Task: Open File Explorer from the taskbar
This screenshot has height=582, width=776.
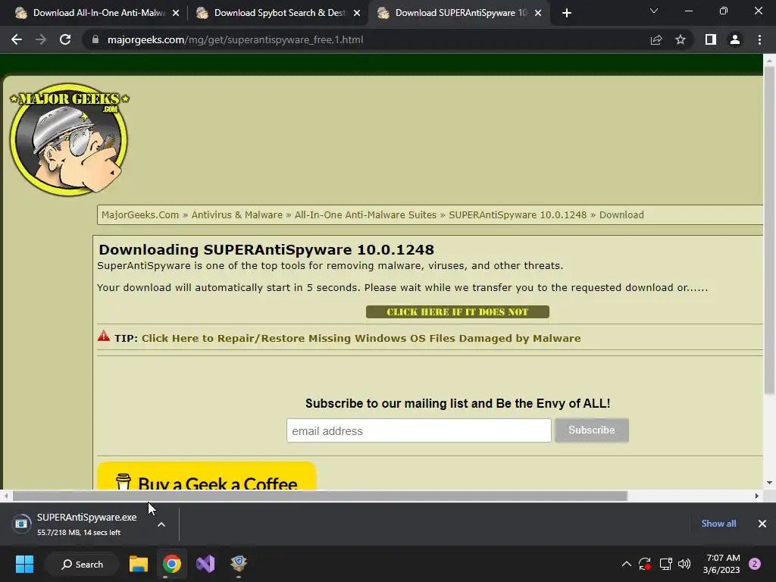Action: click(x=139, y=564)
